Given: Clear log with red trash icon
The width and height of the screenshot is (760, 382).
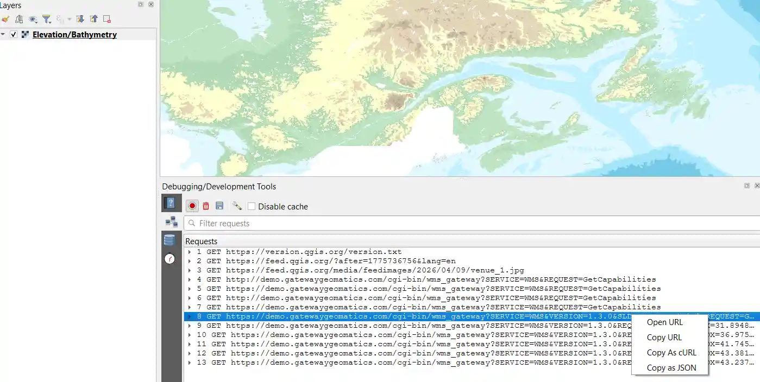Looking at the screenshot, I should 206,206.
